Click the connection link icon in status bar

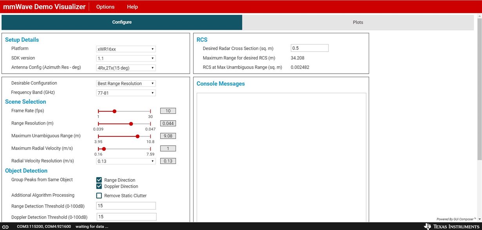[5, 226]
